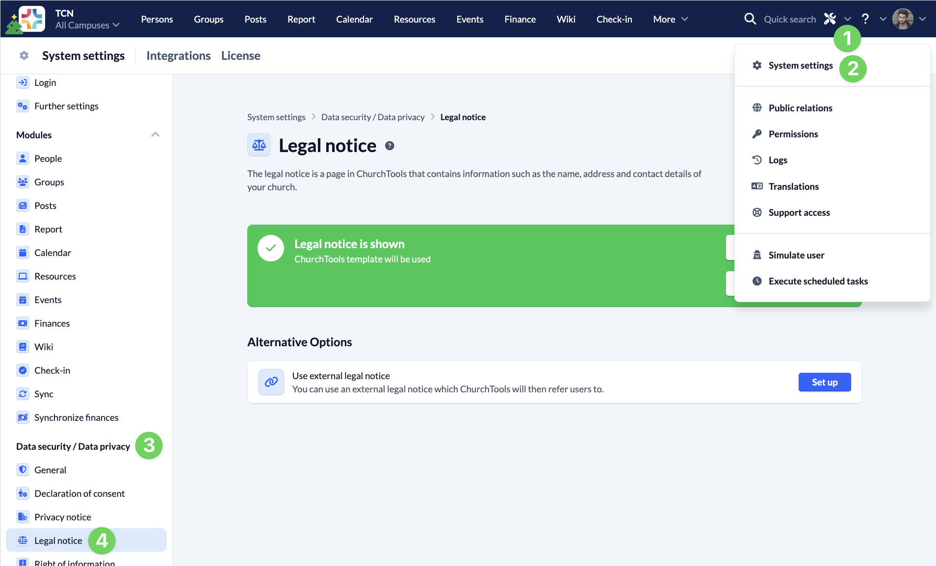Click the Set up button
The height and width of the screenshot is (566, 936).
coord(825,382)
